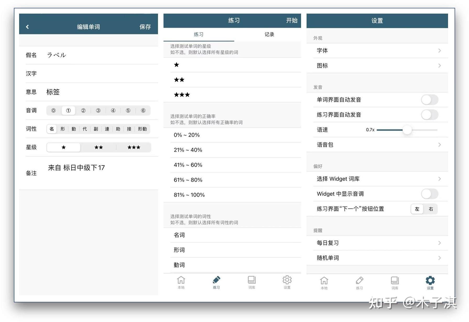
Task: Select 右 for next-button position
Action: (431, 209)
